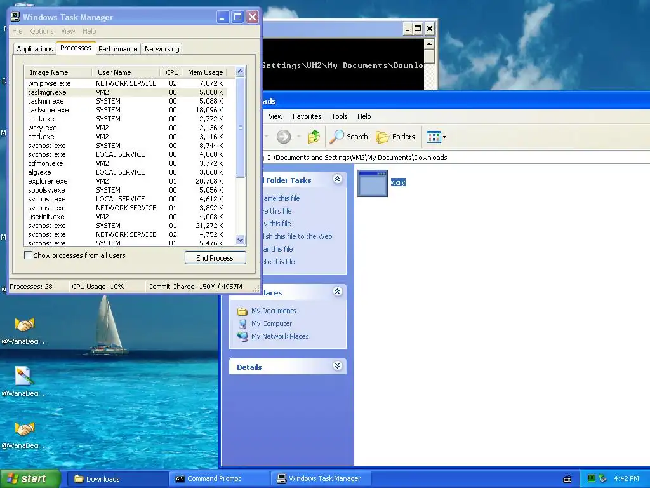
Task: Click My Documents link in Other Places
Action: click(274, 311)
